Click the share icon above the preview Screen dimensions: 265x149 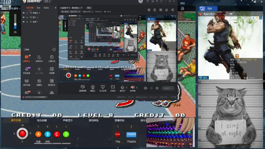(172, 10)
